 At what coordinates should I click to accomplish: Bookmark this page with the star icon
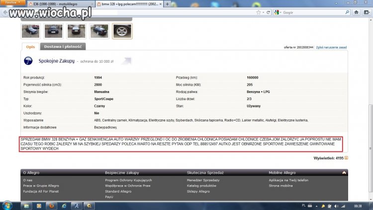pos(259,12)
